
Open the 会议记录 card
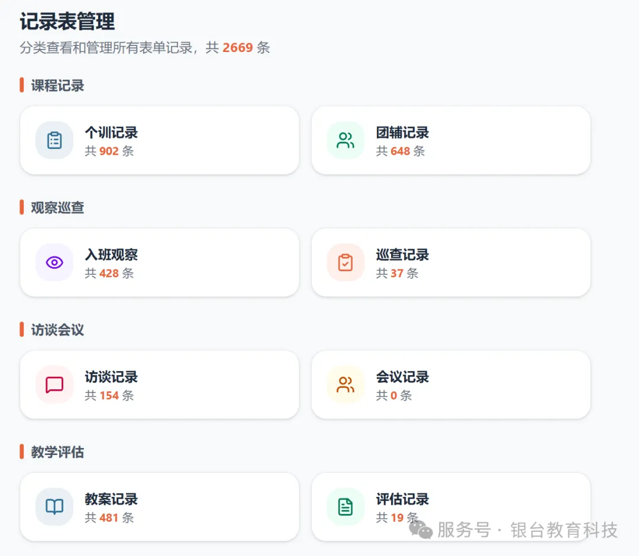(451, 385)
